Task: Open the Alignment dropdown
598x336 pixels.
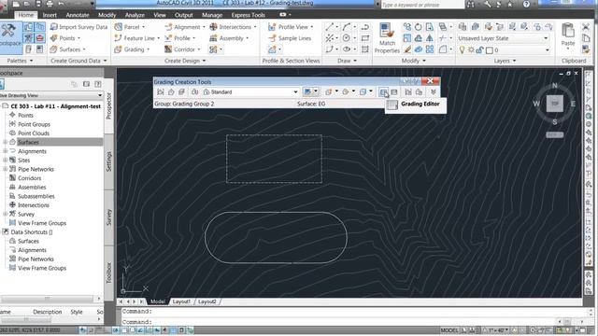Action: (185, 27)
